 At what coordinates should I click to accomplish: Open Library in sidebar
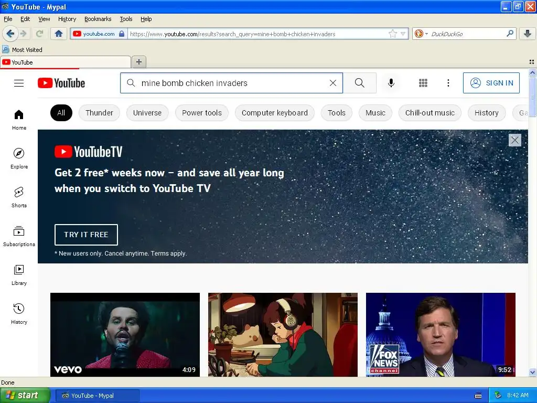pos(19,275)
